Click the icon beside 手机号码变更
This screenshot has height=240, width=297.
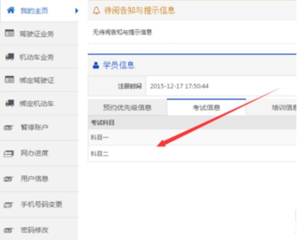(8, 204)
